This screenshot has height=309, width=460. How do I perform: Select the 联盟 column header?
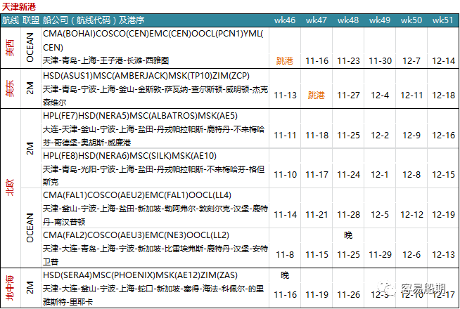pos(31,20)
